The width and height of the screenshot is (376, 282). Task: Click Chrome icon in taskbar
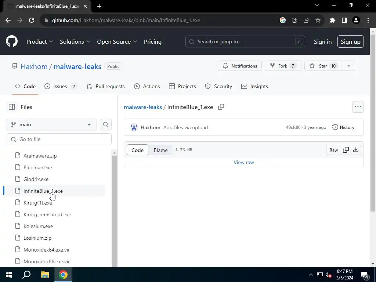point(63,275)
